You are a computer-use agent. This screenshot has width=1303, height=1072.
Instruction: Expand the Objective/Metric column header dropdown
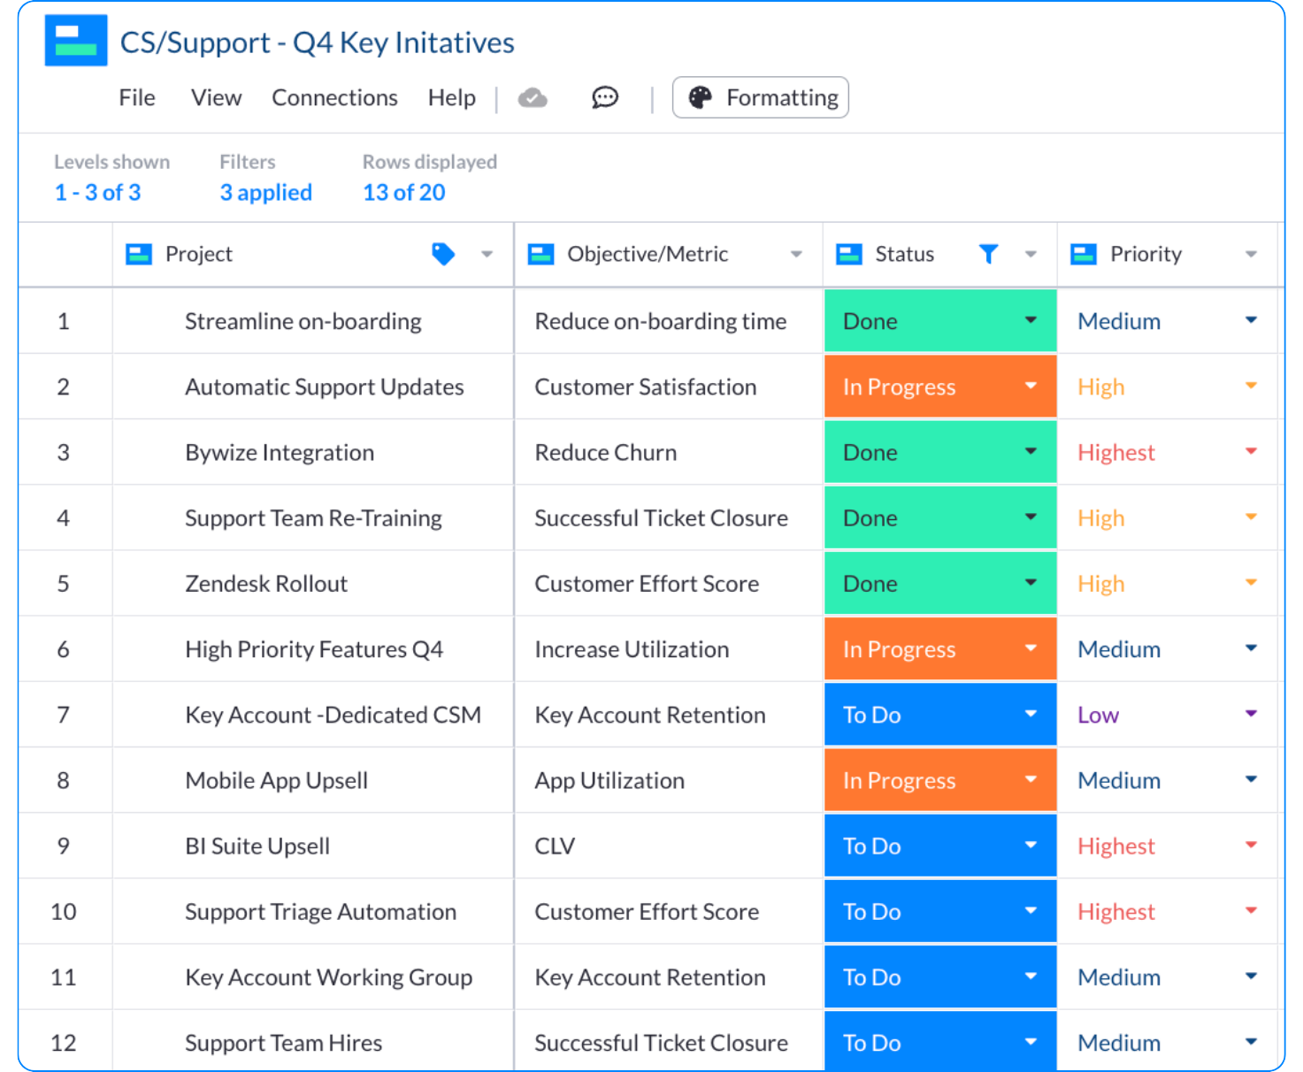pyautogui.click(x=796, y=255)
